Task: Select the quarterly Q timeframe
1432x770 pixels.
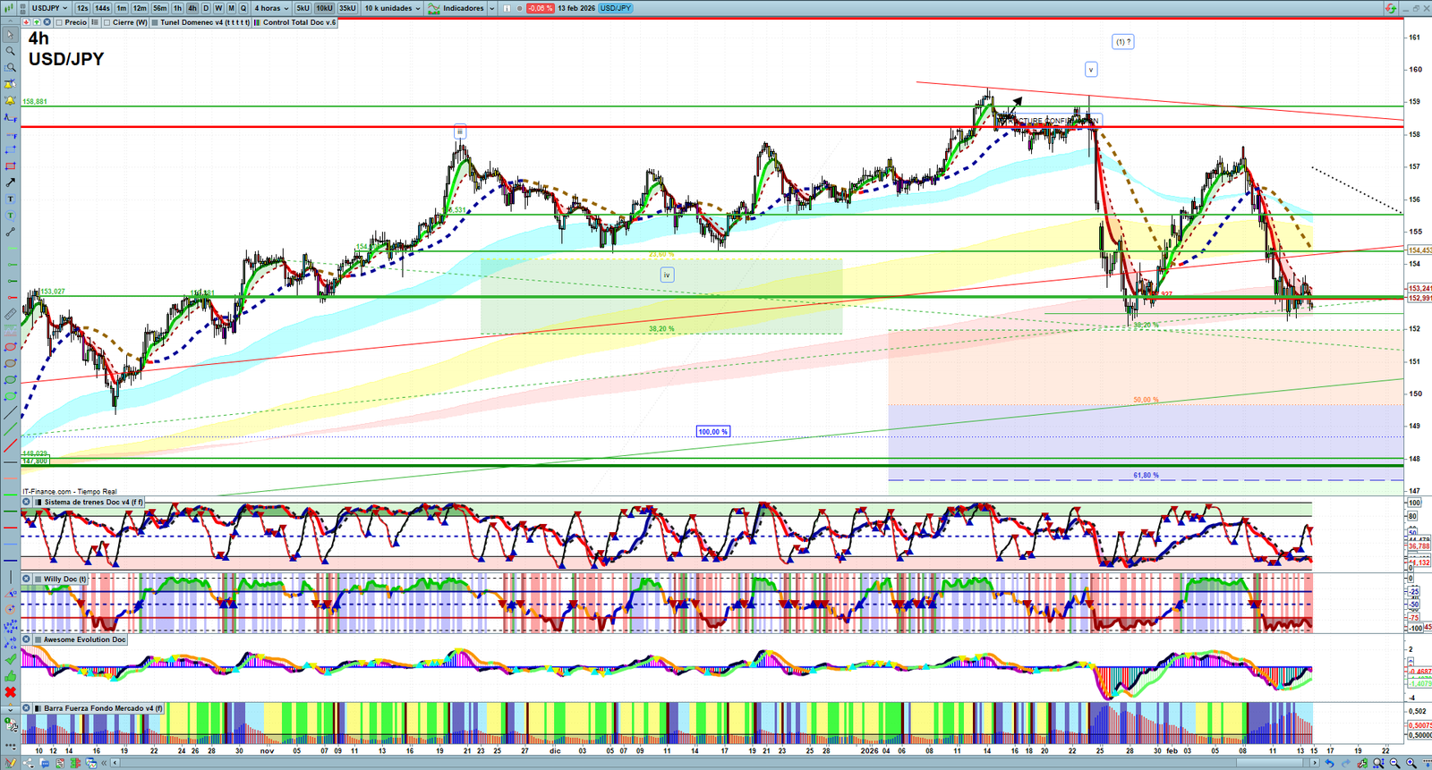Action: pos(243,8)
